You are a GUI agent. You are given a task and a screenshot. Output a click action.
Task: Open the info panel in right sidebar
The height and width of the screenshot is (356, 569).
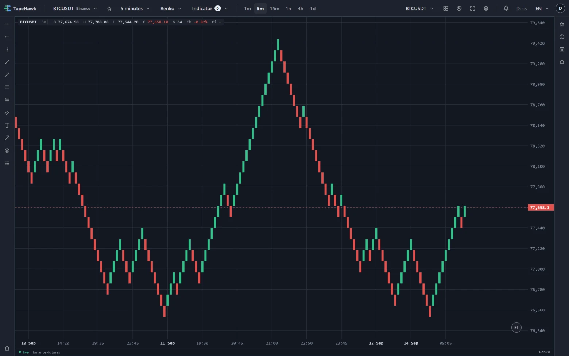(x=562, y=37)
